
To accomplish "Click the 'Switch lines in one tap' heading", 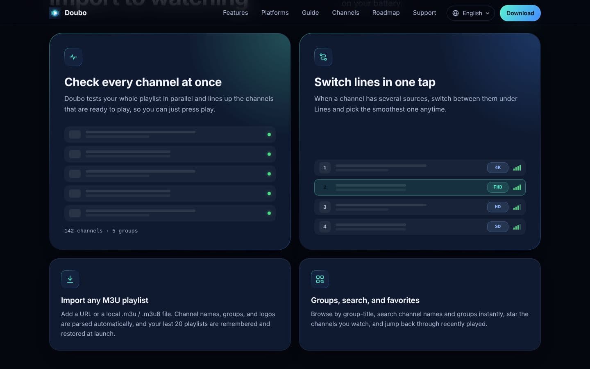I will (x=375, y=82).
